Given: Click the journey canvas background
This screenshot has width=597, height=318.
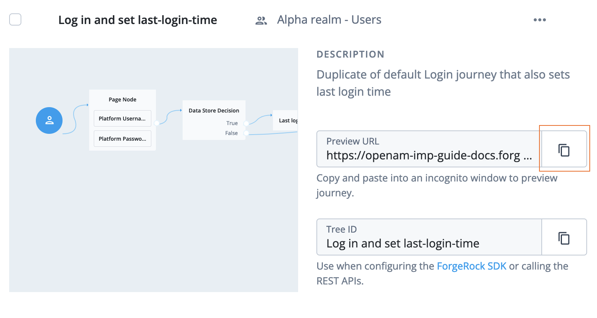Looking at the screenshot, I should tap(152, 229).
